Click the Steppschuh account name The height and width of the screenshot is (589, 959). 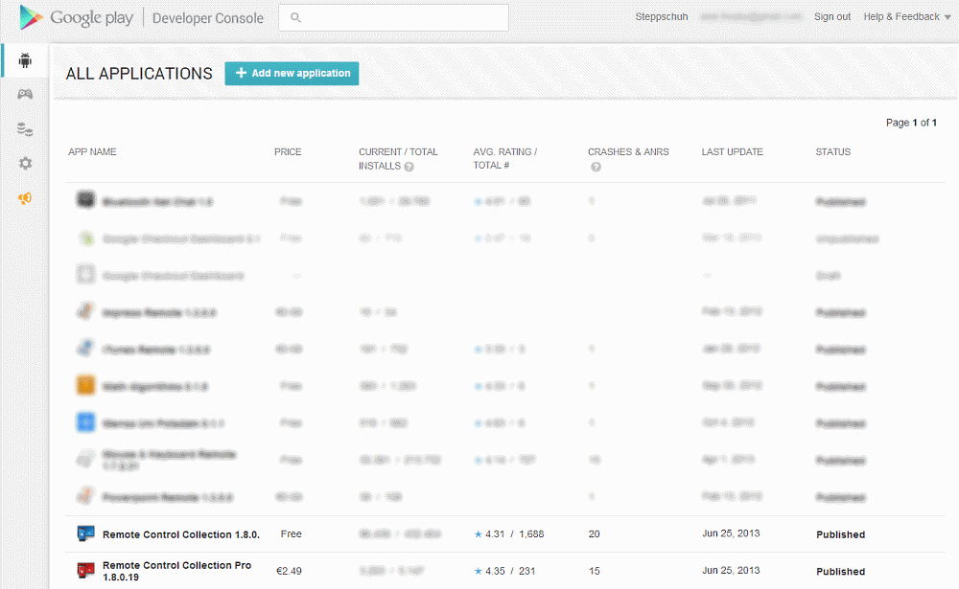(661, 17)
